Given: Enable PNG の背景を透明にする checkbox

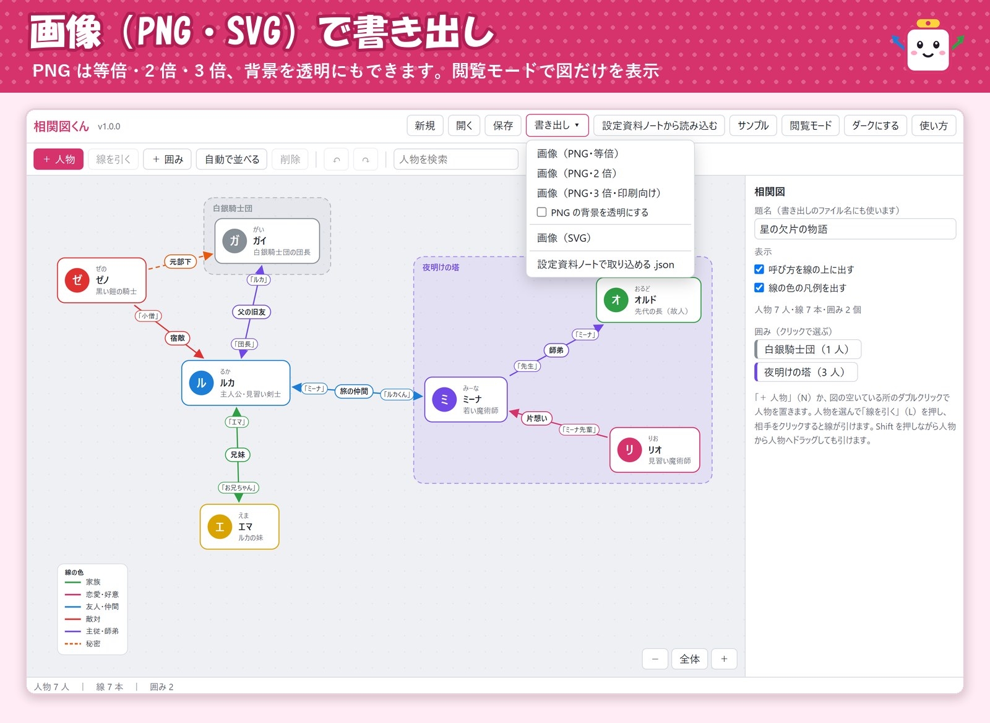Looking at the screenshot, I should tap(541, 212).
